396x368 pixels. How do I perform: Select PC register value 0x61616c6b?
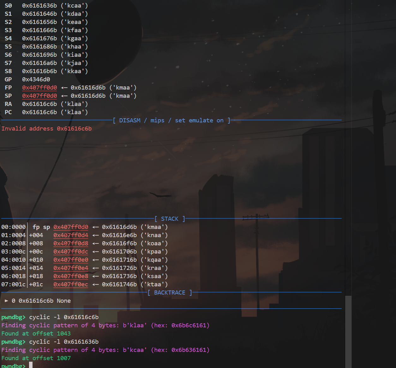coord(39,112)
